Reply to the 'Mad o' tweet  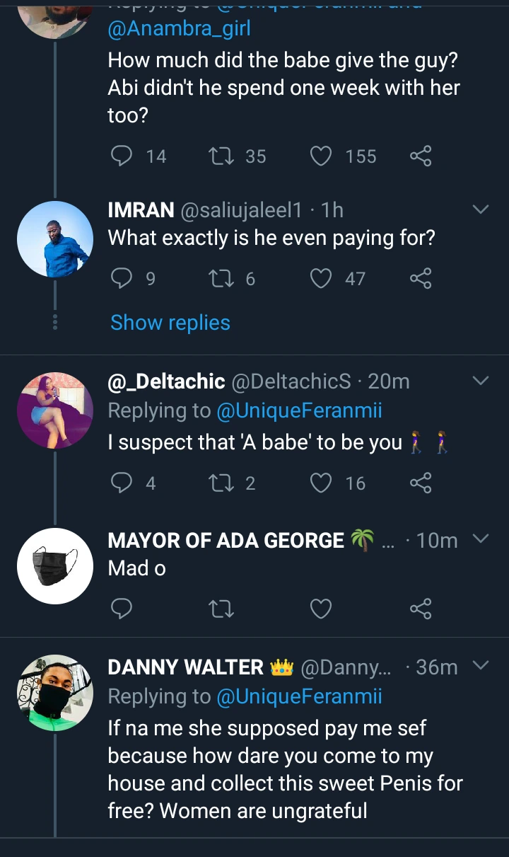click(122, 608)
